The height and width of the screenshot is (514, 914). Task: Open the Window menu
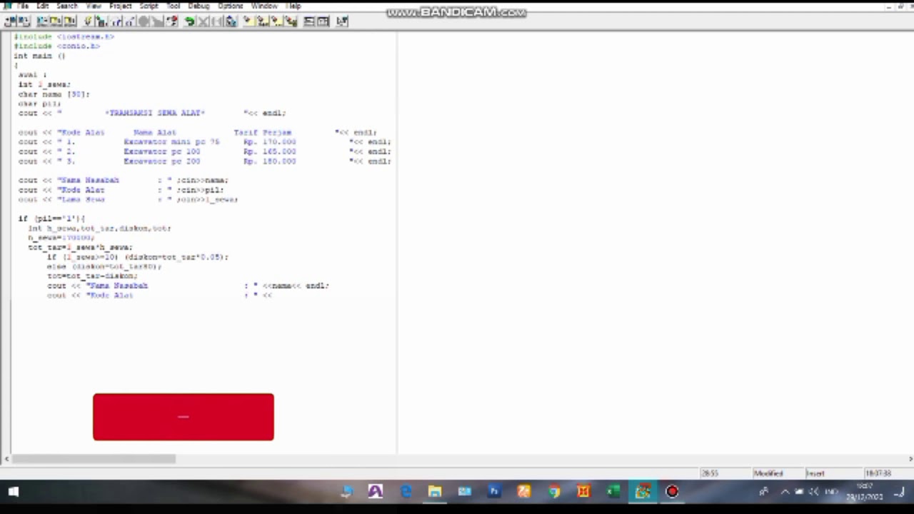264,6
